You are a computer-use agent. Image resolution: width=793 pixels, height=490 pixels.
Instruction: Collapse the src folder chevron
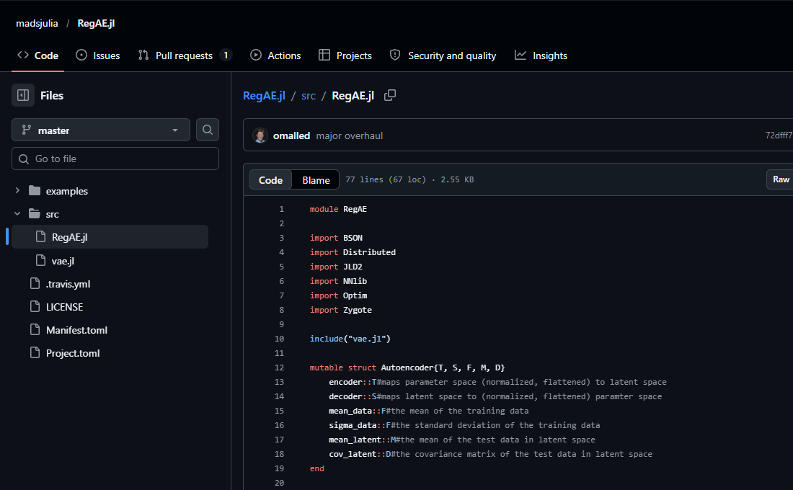[x=17, y=213]
